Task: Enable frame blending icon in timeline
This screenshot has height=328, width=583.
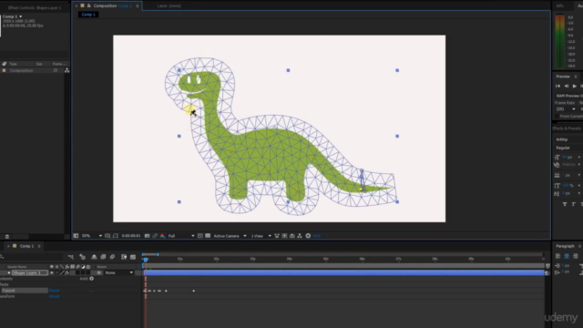Action: point(103,257)
